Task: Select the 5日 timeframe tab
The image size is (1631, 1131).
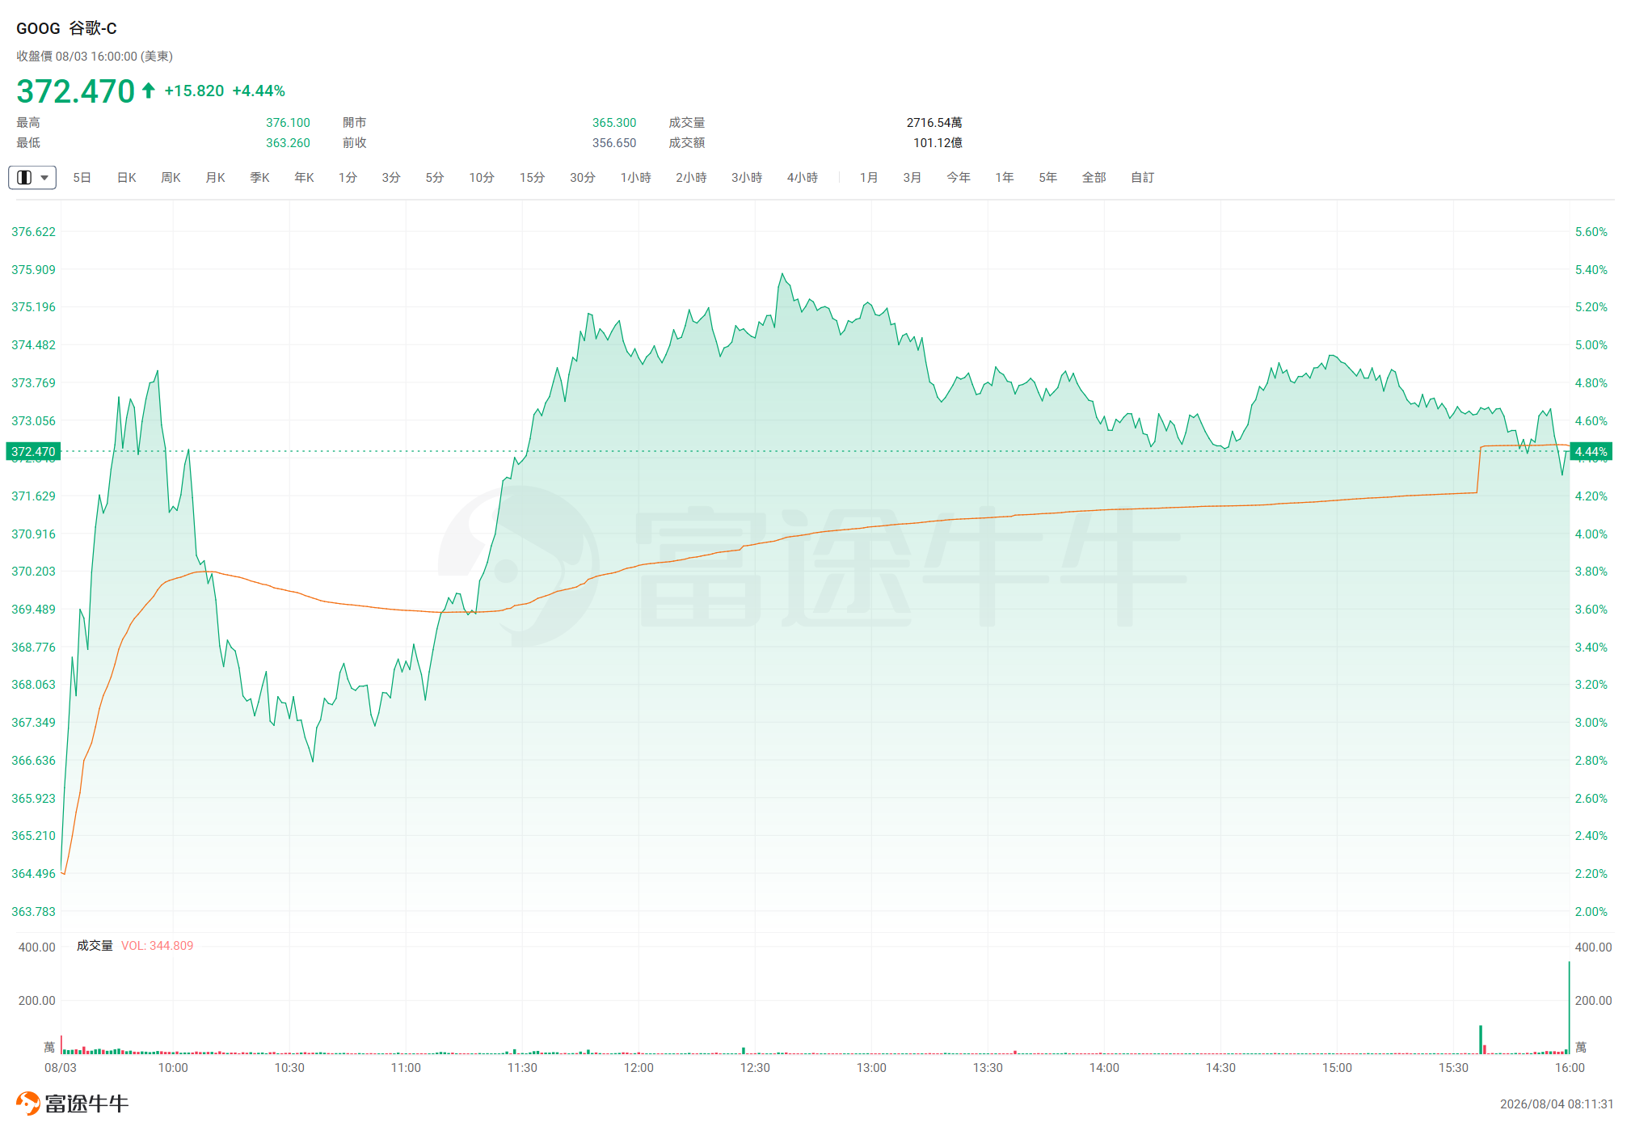Action: [x=82, y=177]
